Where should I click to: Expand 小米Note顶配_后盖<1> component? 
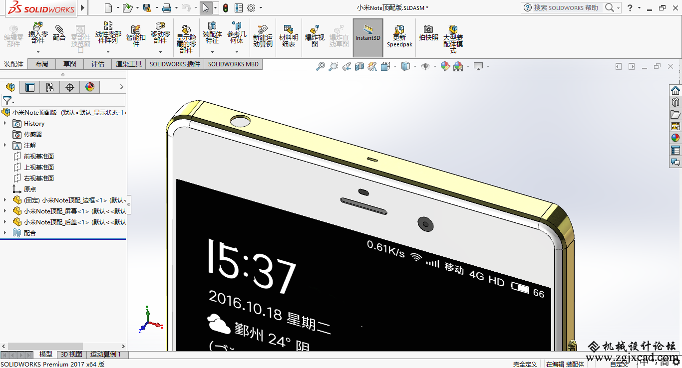(x=5, y=222)
